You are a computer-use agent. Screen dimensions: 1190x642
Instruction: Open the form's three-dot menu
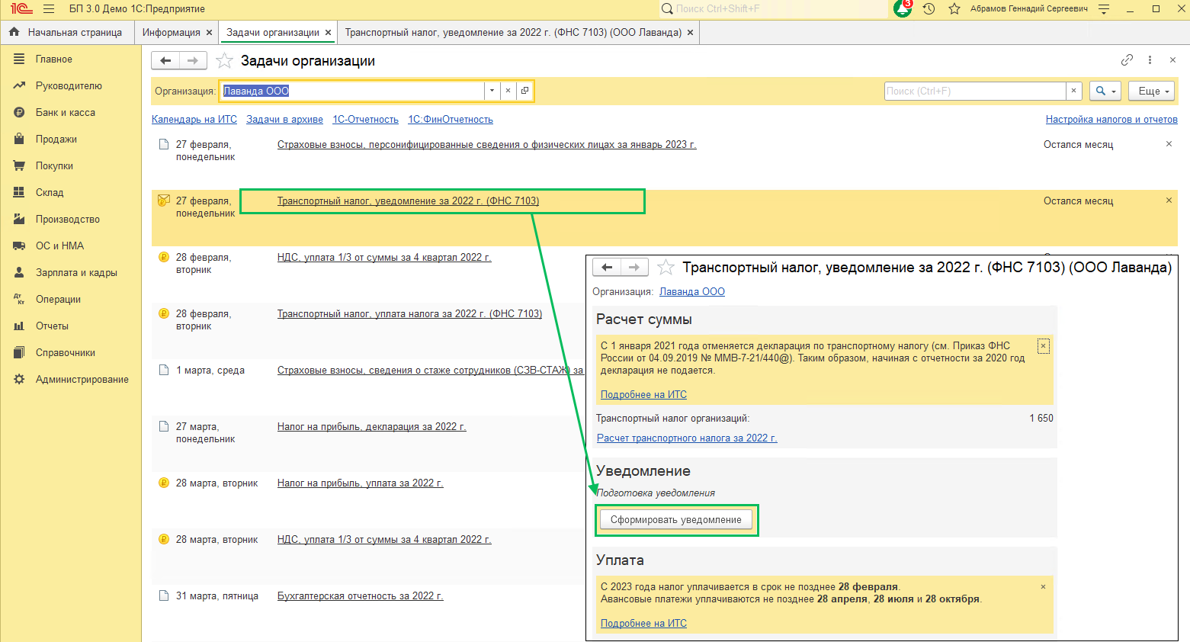[1150, 60]
